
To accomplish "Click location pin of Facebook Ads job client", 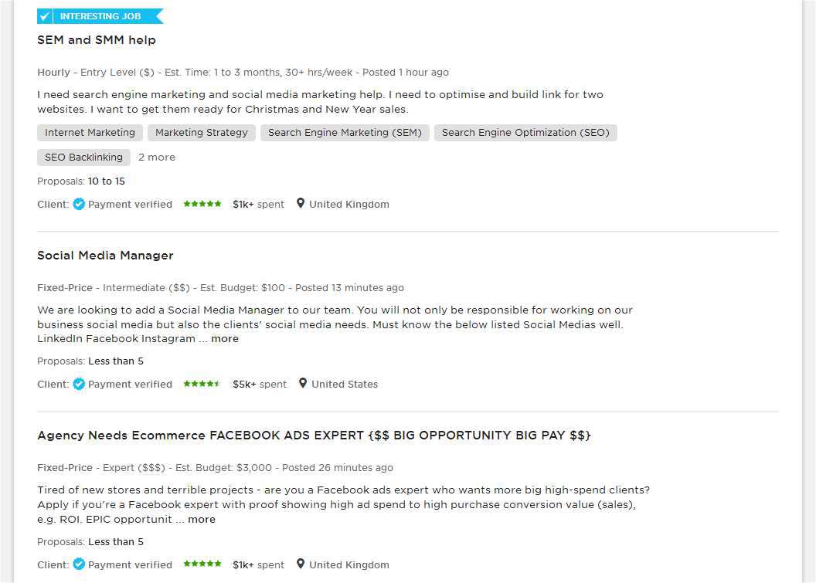I will pos(301,564).
